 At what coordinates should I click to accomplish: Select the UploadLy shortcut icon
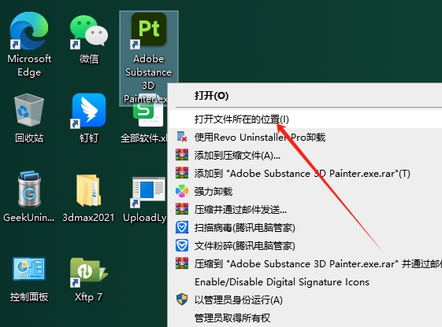(148, 193)
